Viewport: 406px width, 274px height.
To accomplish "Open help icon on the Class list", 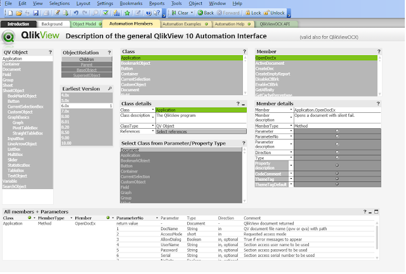I will pos(244,51).
